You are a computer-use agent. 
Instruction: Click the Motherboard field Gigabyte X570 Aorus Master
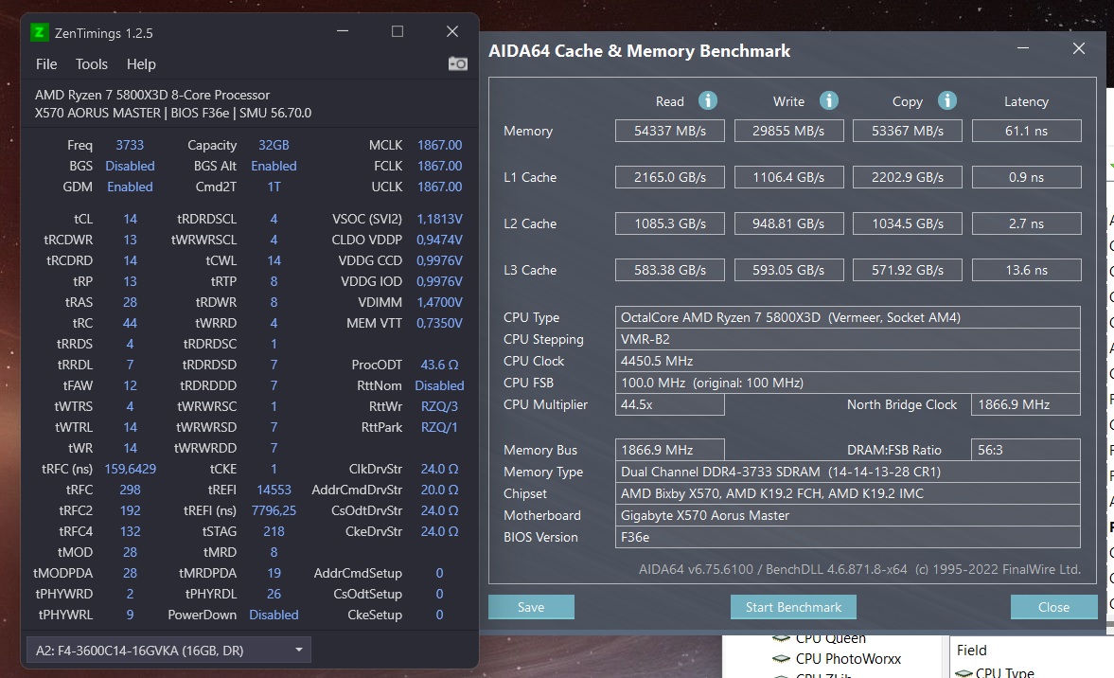(848, 515)
